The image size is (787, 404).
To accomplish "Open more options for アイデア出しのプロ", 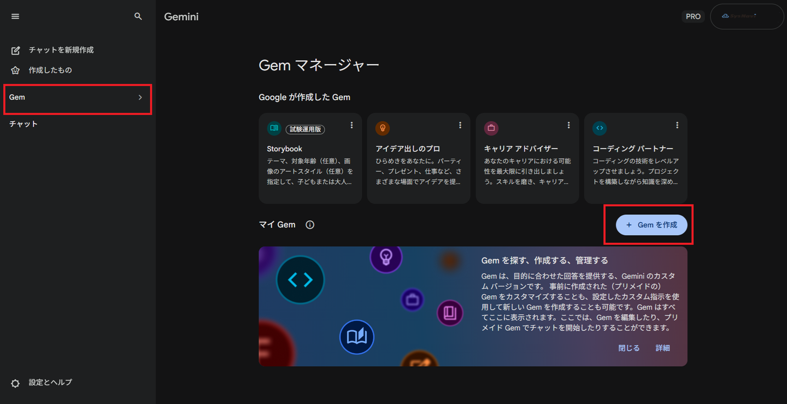I will tap(460, 125).
